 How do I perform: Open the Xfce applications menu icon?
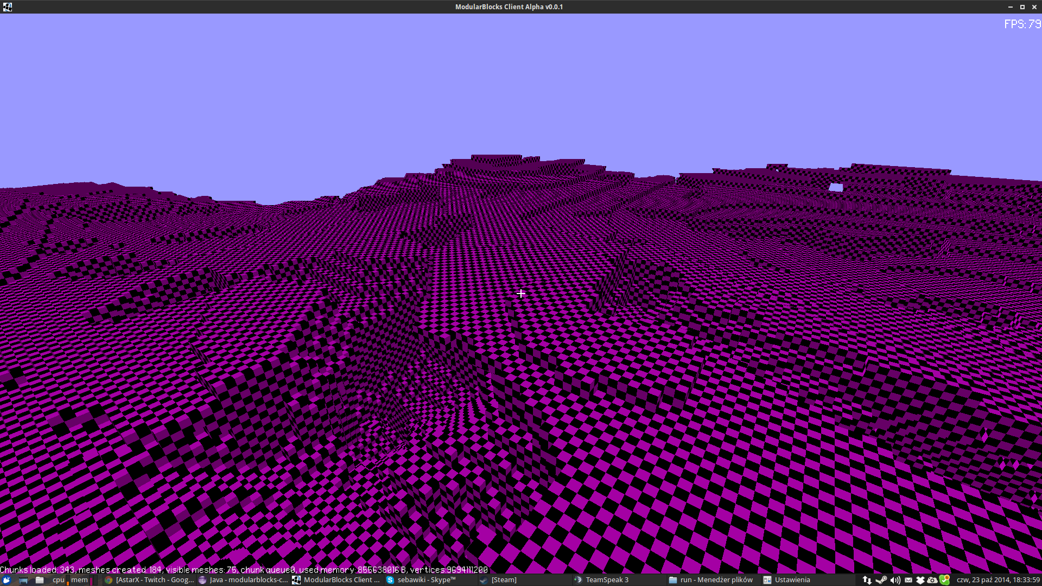(7, 580)
